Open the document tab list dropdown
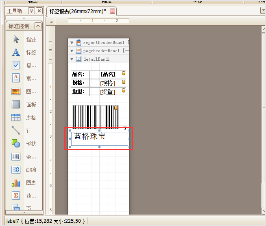The width and height of the screenshot is (266, 226). point(263,11)
